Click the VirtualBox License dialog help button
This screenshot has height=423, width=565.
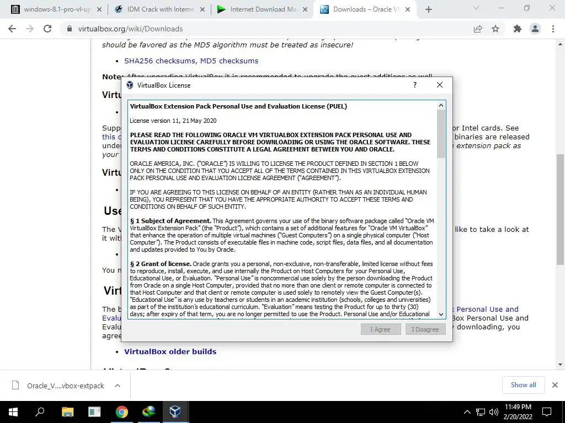click(415, 85)
